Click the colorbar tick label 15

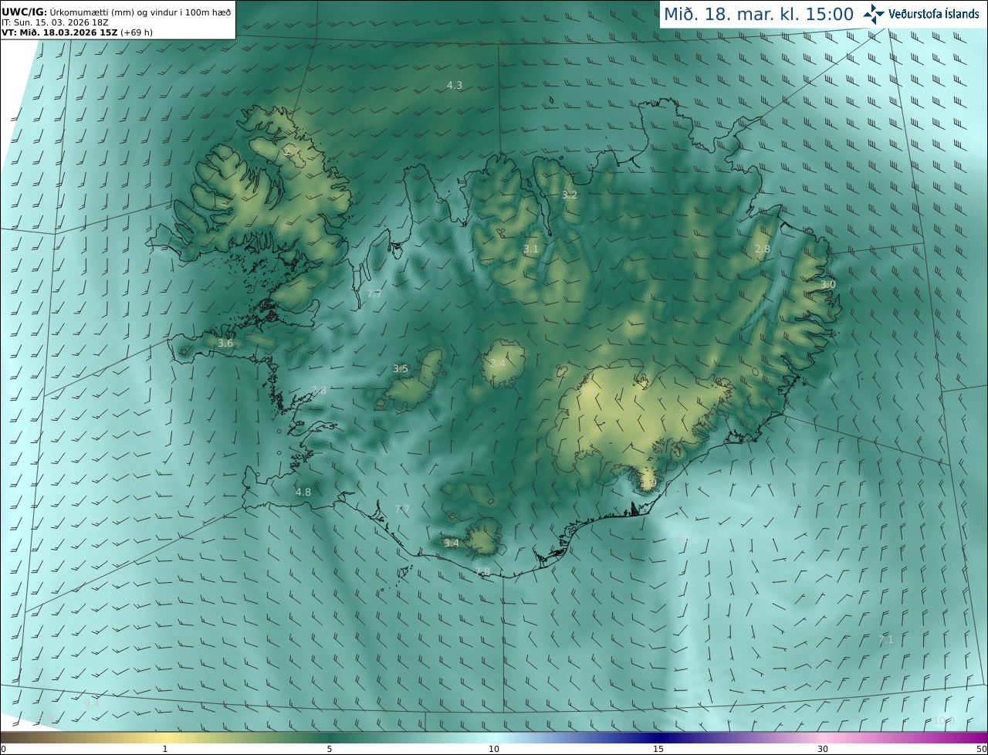658,749
